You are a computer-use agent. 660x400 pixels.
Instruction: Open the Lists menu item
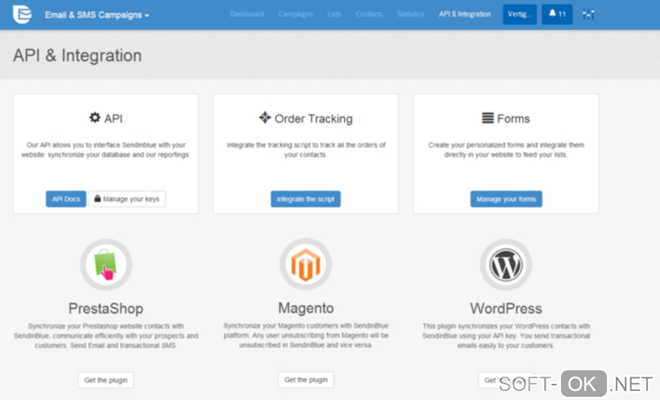[x=335, y=14]
